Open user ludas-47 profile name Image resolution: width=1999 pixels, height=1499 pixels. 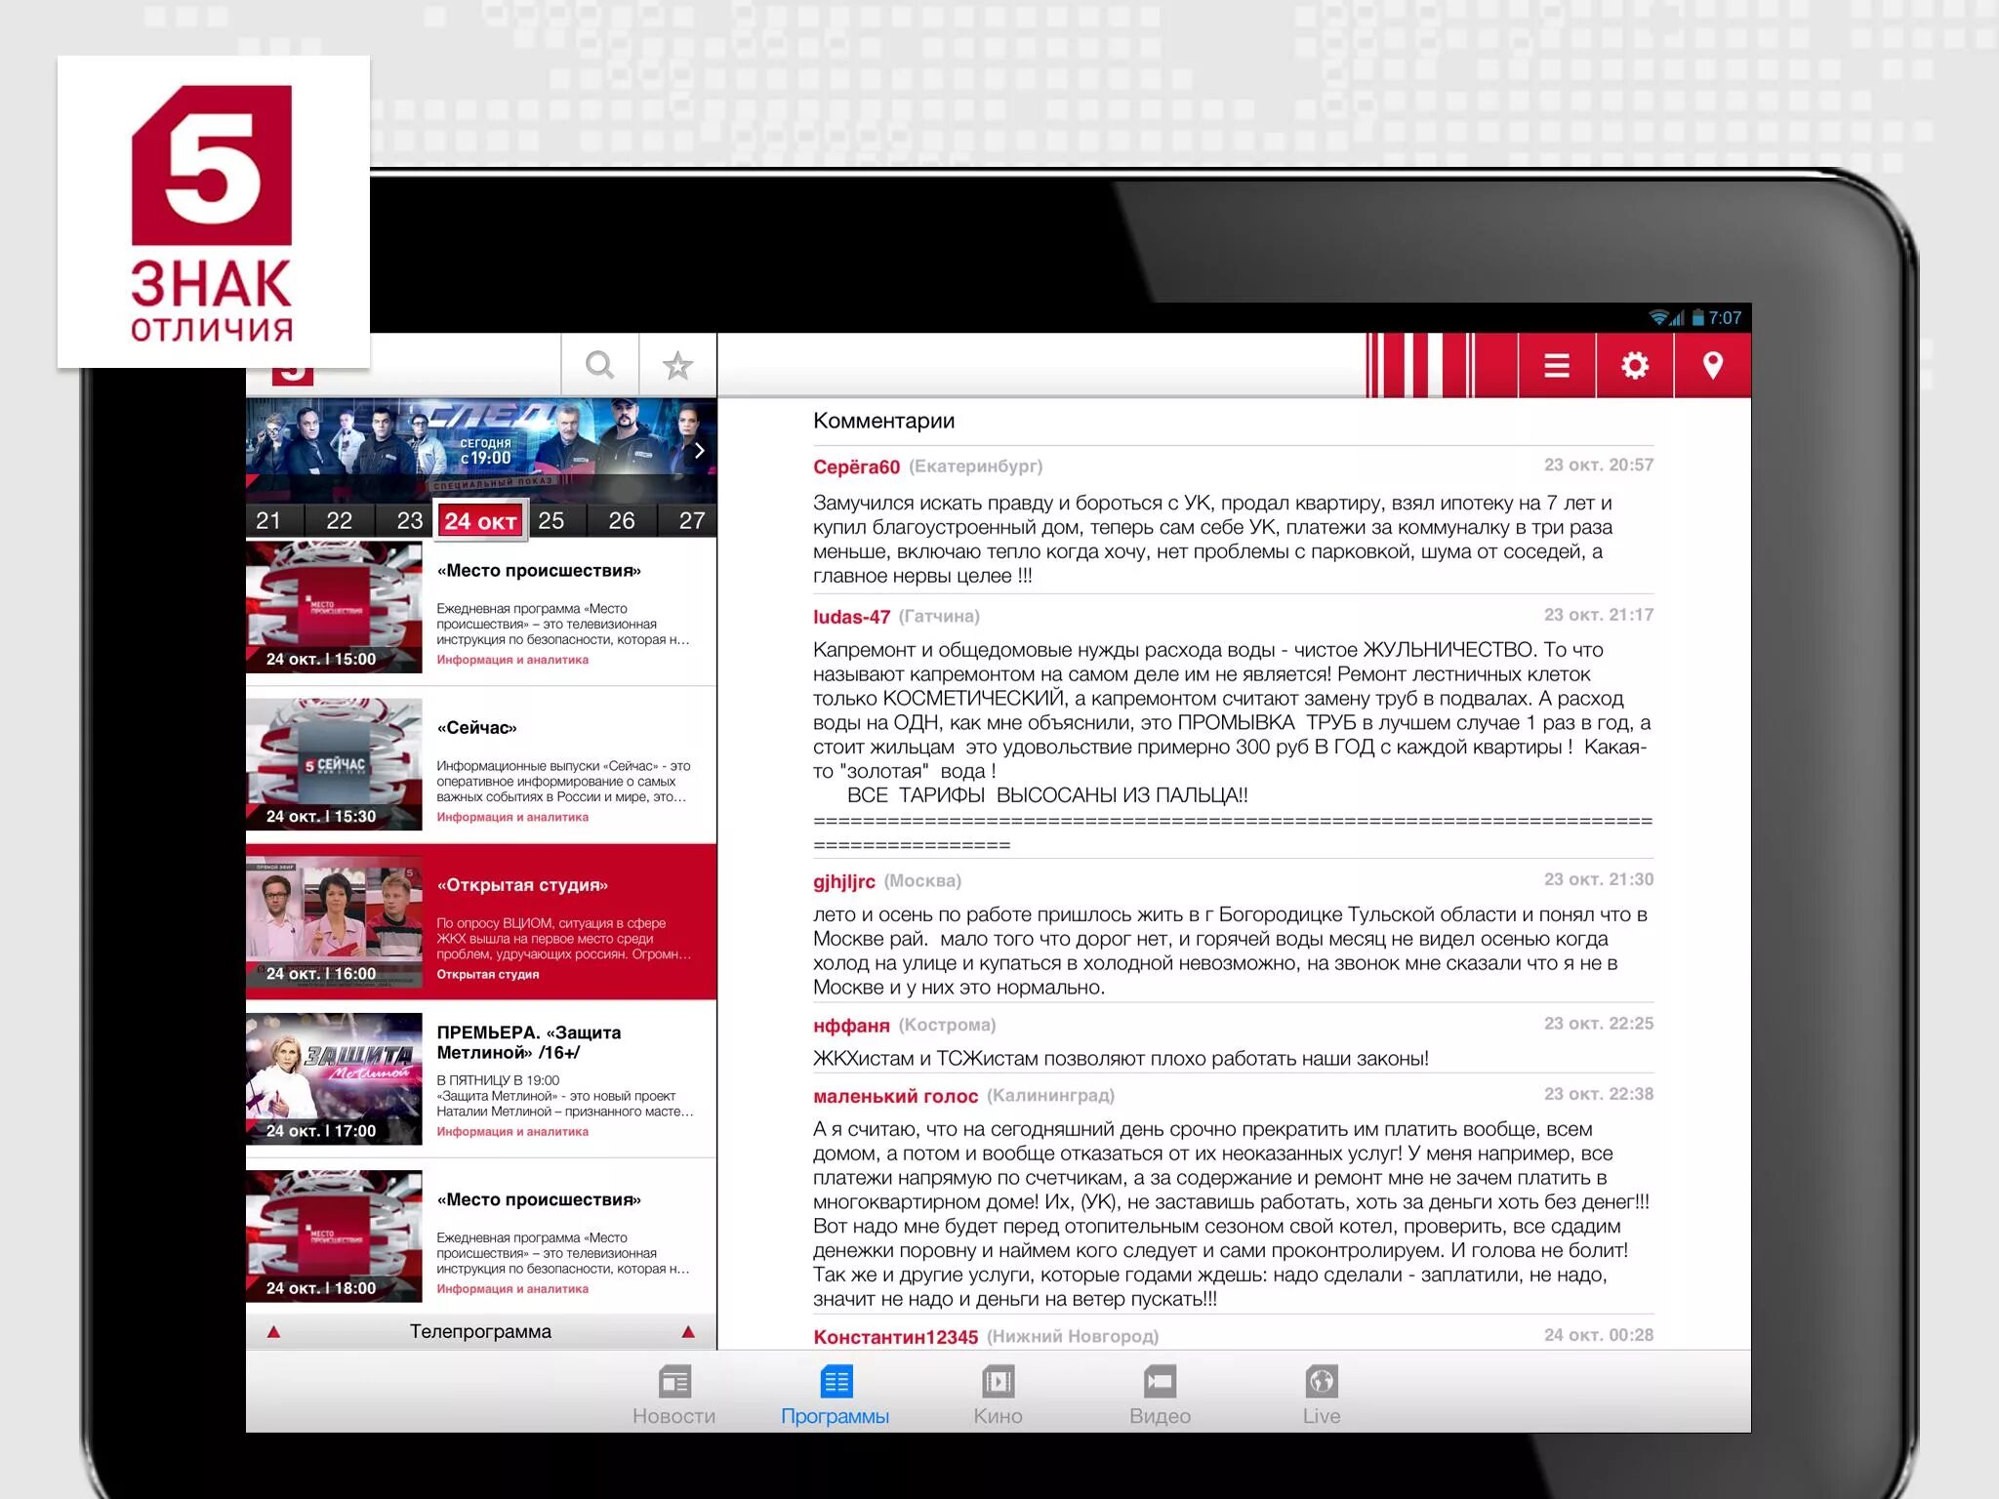coord(851,617)
